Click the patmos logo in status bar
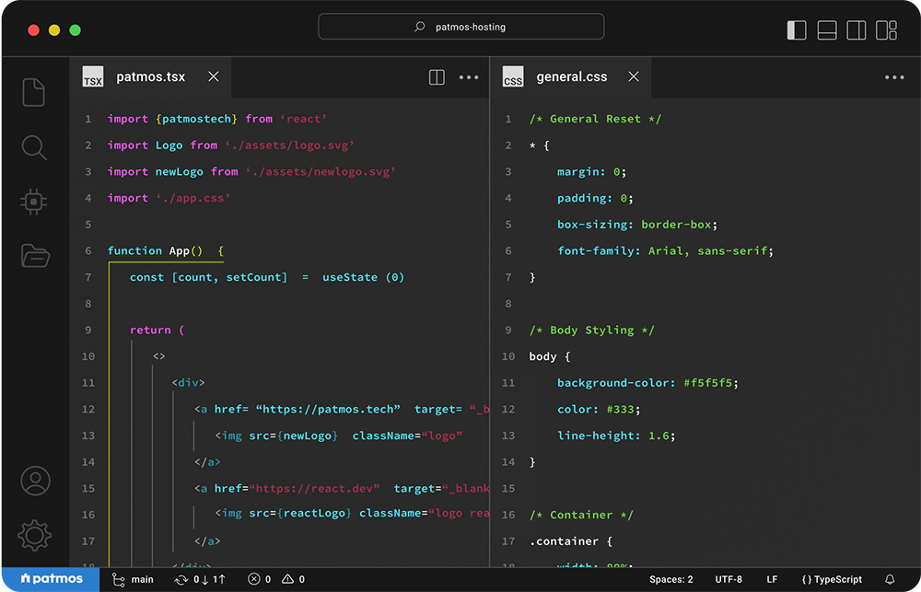Screen dimensions: 921x592 (x=51, y=579)
